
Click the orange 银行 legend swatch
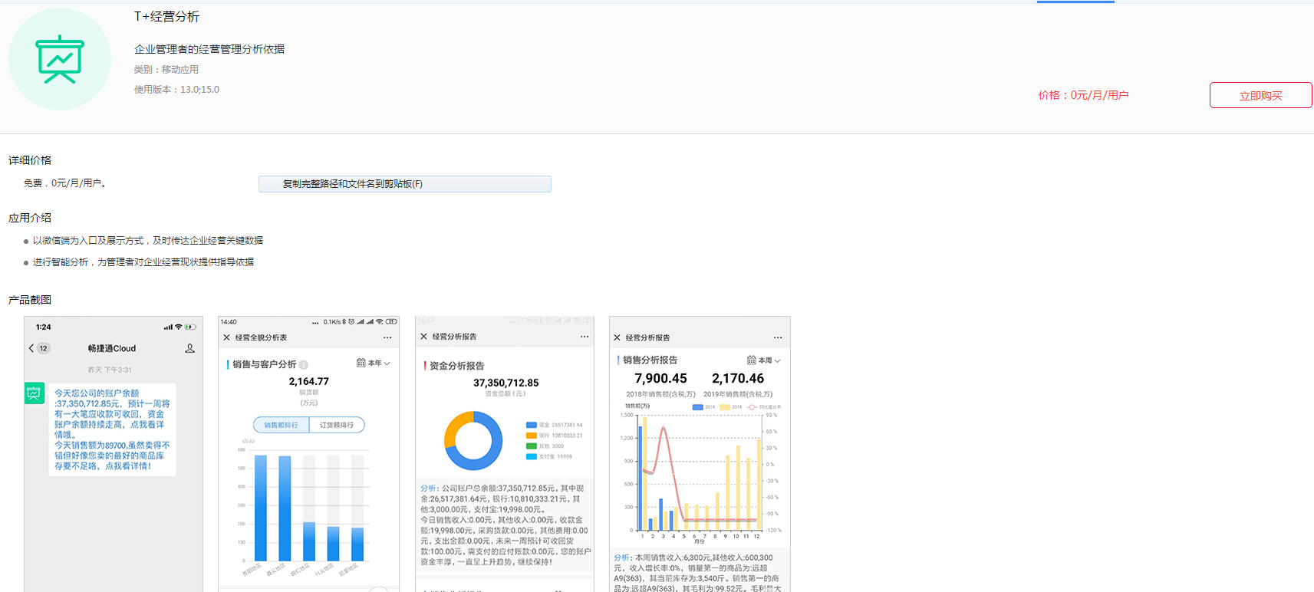[531, 436]
